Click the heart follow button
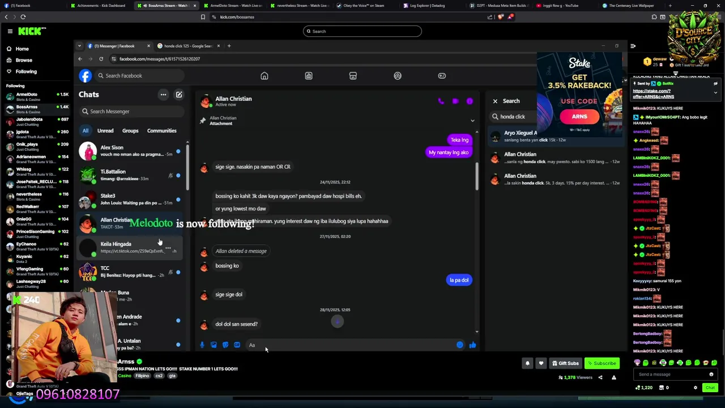This screenshot has height=408, width=725. 541,363
